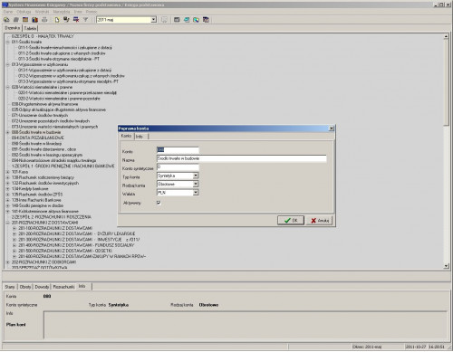Click the Konto syntetyczne input field
453x352 pixels.
point(178,167)
